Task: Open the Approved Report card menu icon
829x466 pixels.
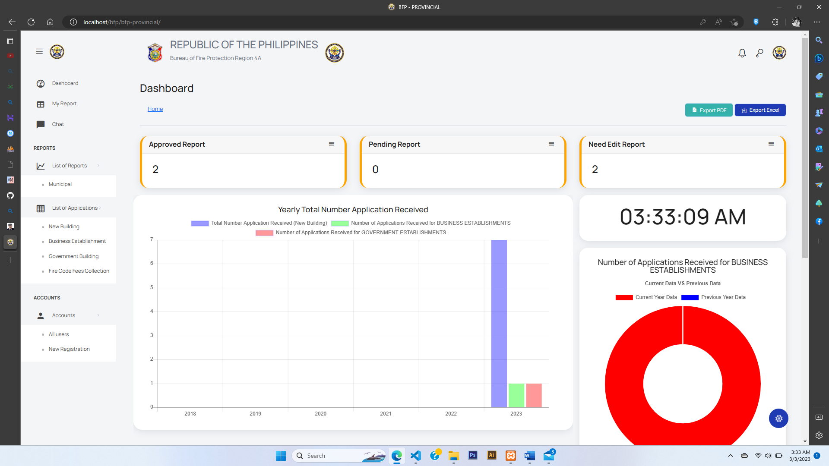Action: click(332, 144)
